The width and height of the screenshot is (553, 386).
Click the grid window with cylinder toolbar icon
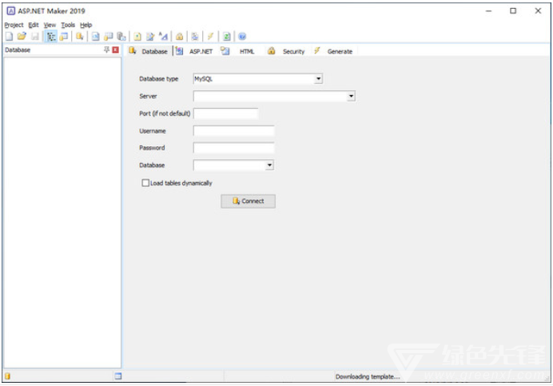(108, 36)
